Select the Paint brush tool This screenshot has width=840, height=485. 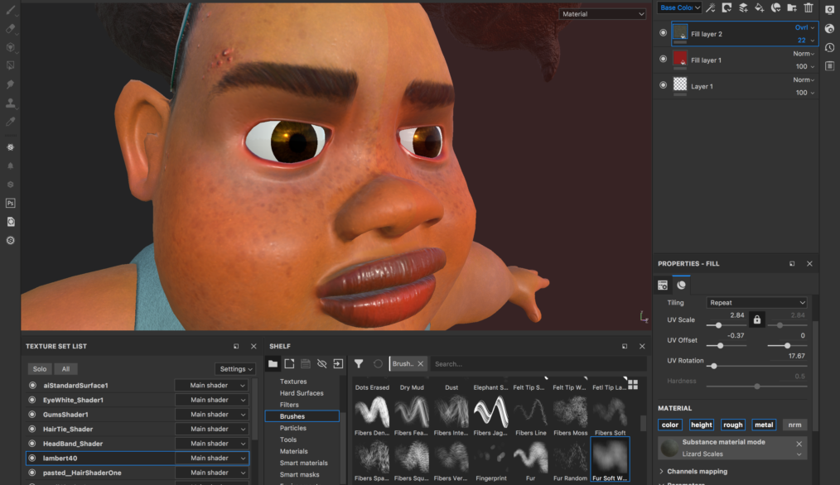pyautogui.click(x=10, y=10)
